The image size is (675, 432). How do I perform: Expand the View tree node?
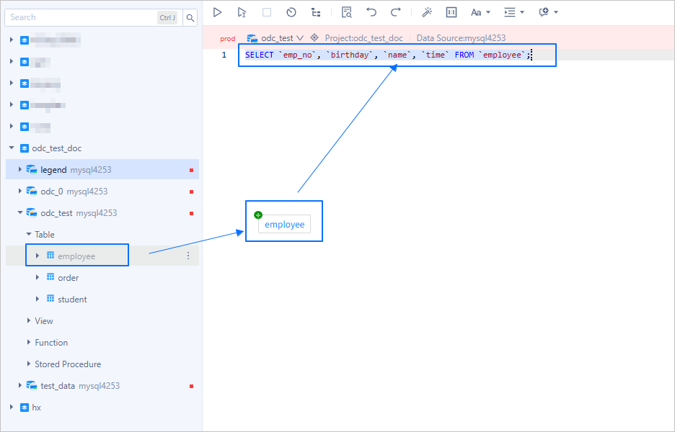[x=43, y=320]
